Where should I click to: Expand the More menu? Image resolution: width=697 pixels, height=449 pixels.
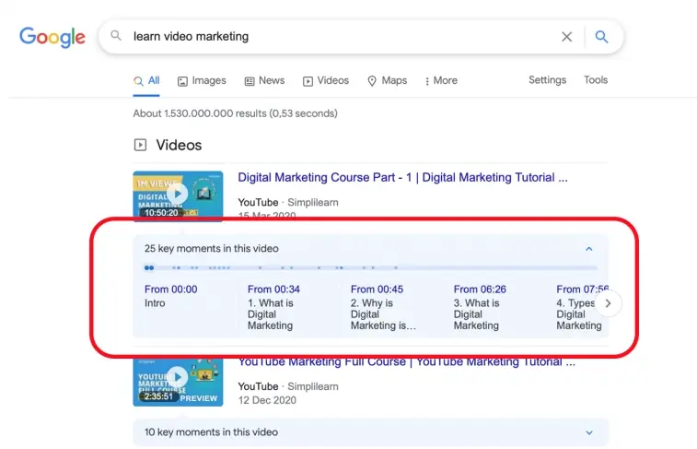pyautogui.click(x=441, y=81)
